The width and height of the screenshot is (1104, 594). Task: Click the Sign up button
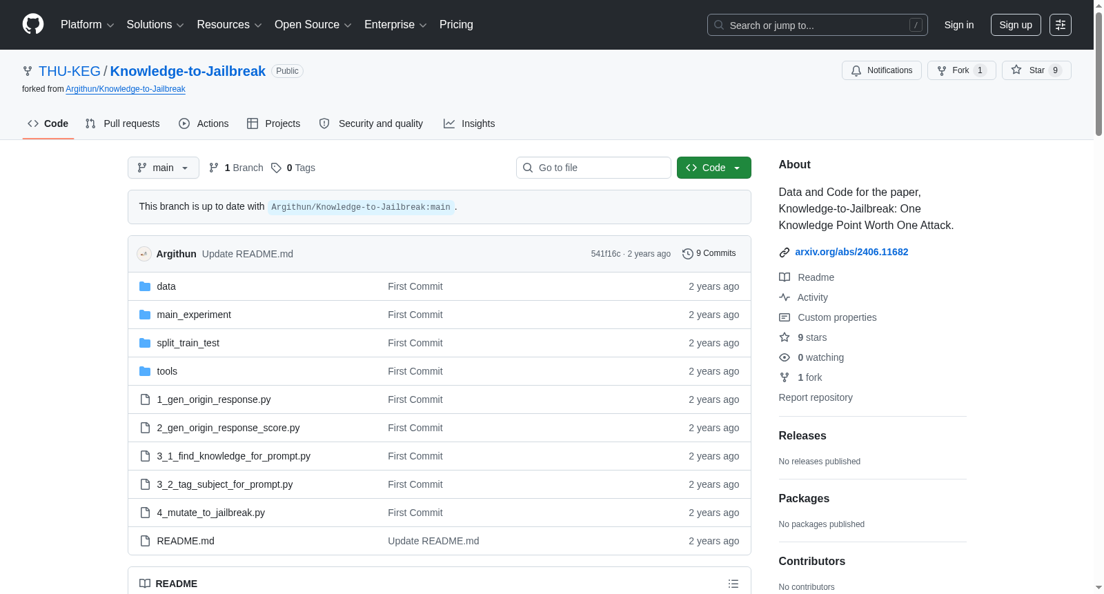point(1016,25)
